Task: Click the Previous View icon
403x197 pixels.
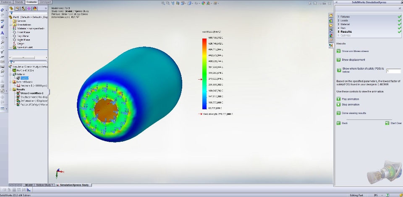Action: (173, 3)
